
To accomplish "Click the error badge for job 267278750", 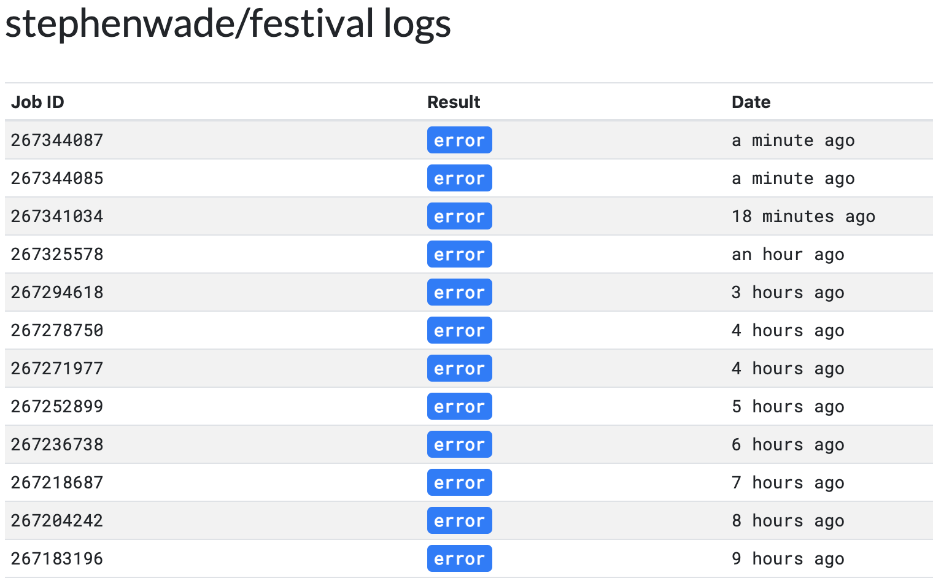I will pyautogui.click(x=459, y=330).
